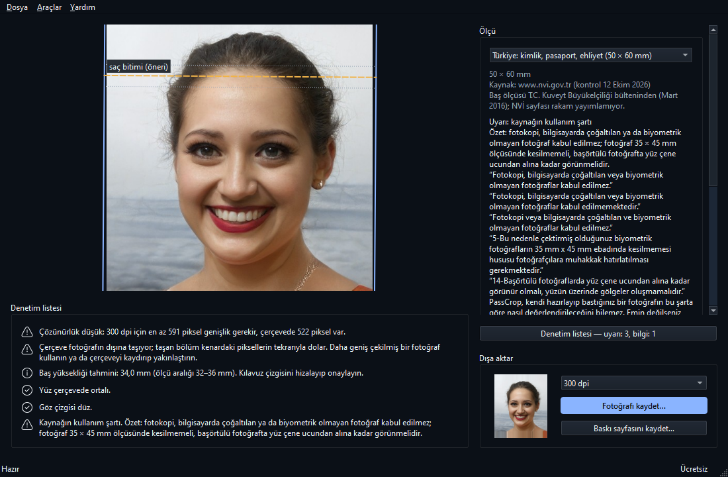Open the Araçlar menu

click(x=49, y=7)
